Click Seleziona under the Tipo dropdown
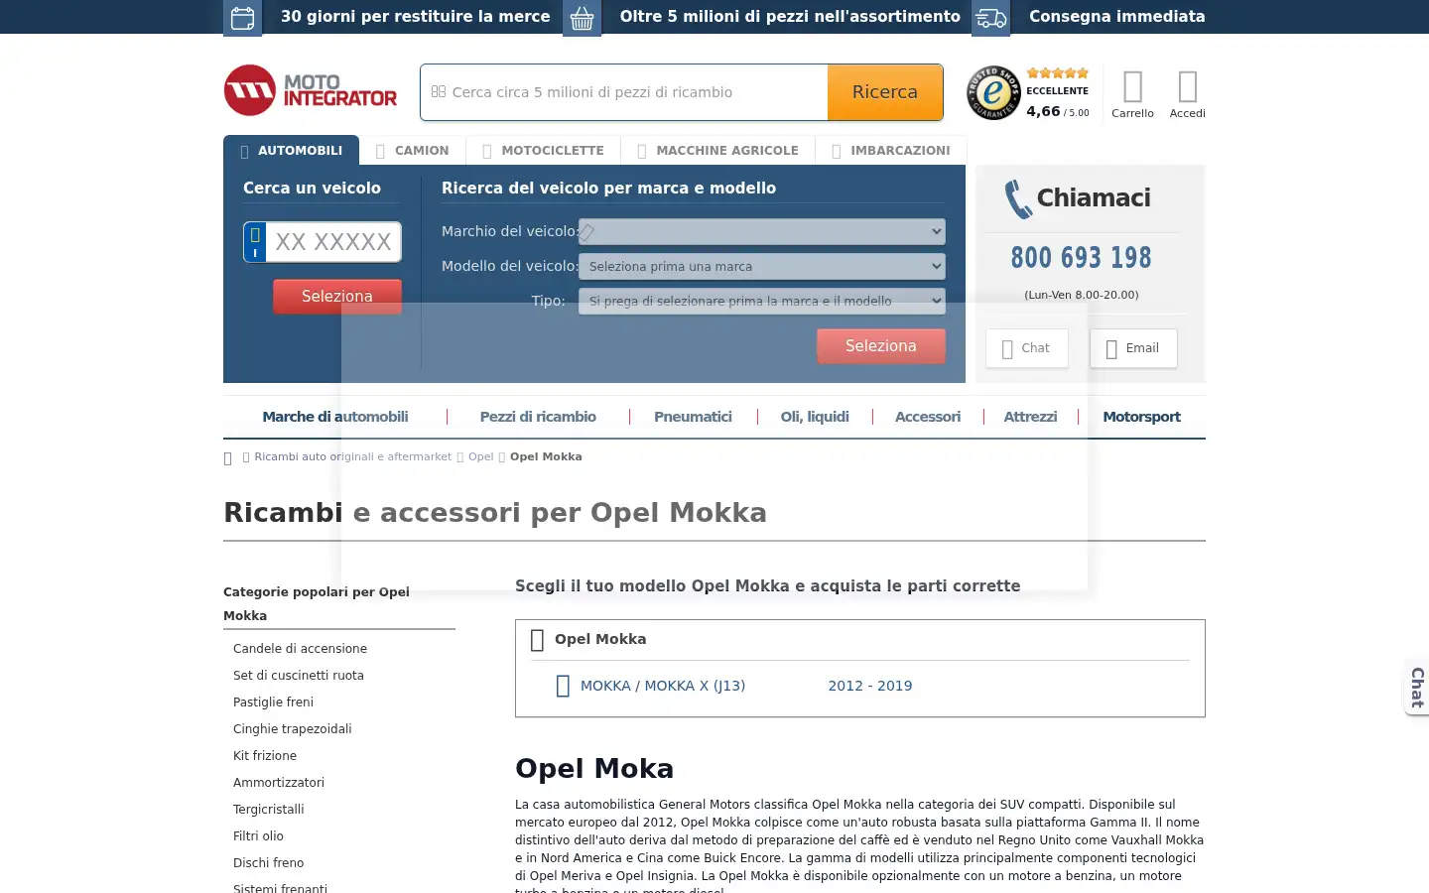 881,346
